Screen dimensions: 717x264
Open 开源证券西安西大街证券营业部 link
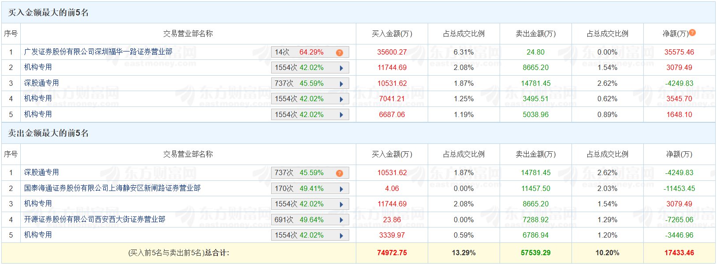click(94, 220)
